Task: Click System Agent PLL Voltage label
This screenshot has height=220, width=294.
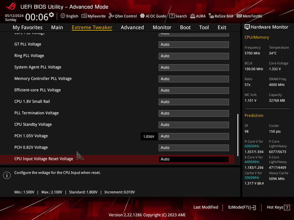Action: [38, 67]
